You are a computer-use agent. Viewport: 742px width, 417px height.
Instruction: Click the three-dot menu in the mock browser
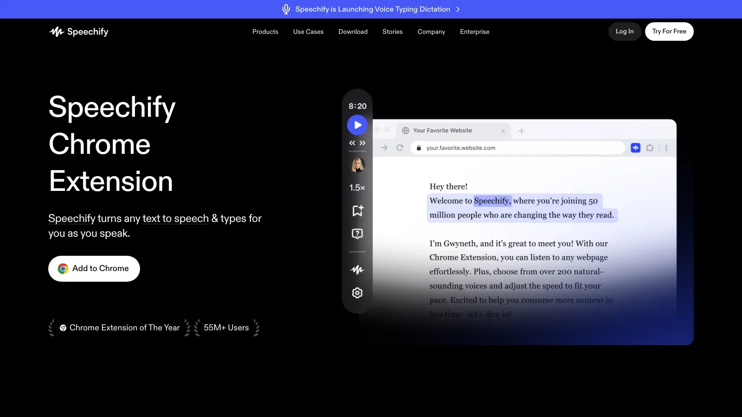pos(666,148)
